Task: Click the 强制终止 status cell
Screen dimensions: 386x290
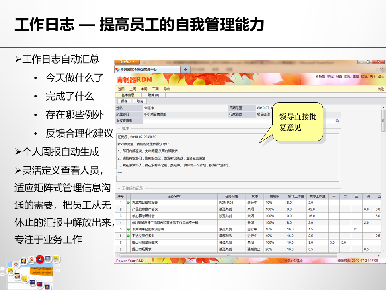Action: [x=255, y=249]
